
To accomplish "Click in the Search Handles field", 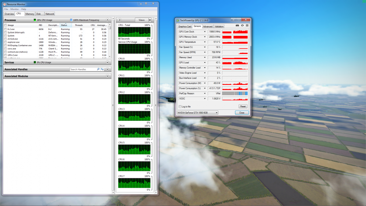I will coord(83,69).
